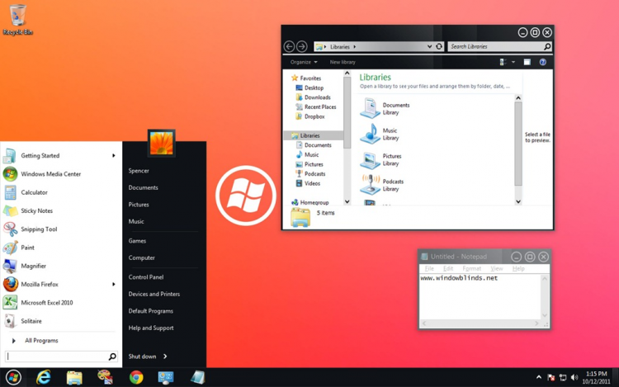Screen dimensions: 619x387
Task: Open the View menu in Notepad
Action: pos(497,269)
